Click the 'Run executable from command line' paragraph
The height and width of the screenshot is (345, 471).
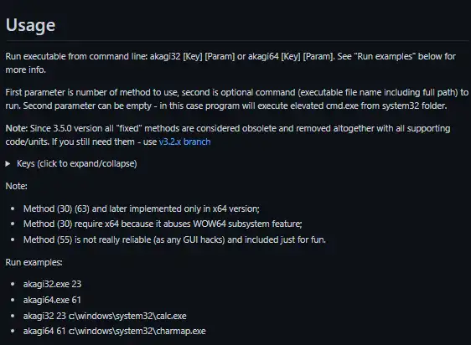pos(230,63)
